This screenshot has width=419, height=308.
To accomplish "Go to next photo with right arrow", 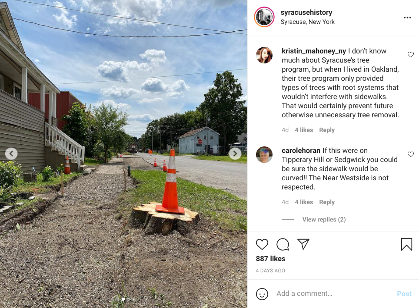I will click(235, 154).
